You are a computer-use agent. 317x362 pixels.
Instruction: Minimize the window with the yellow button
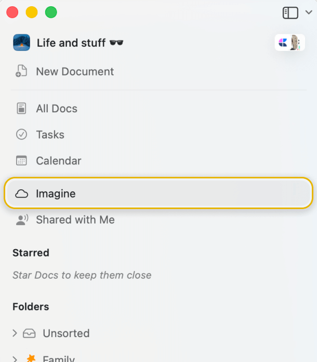32,12
